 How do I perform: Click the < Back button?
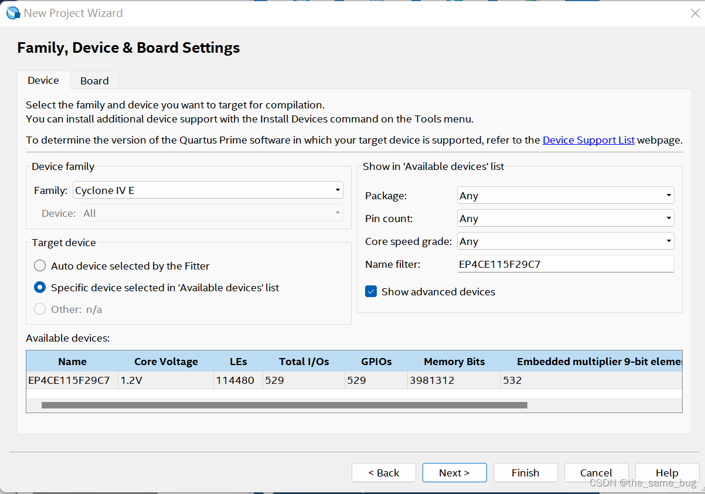click(x=384, y=472)
